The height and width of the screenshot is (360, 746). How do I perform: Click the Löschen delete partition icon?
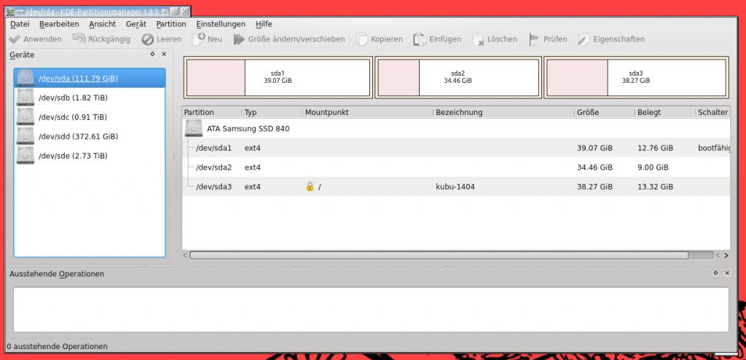point(479,39)
